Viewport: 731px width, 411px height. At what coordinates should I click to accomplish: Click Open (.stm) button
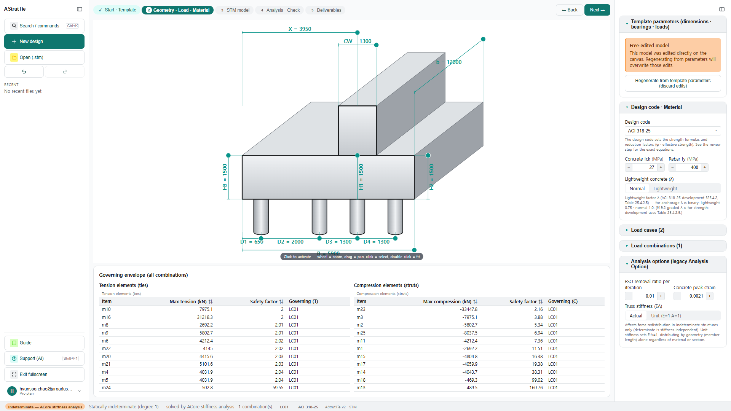click(44, 57)
